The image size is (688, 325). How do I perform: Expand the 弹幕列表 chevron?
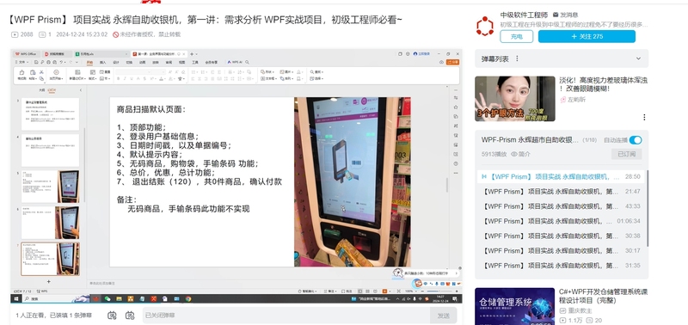click(638, 58)
